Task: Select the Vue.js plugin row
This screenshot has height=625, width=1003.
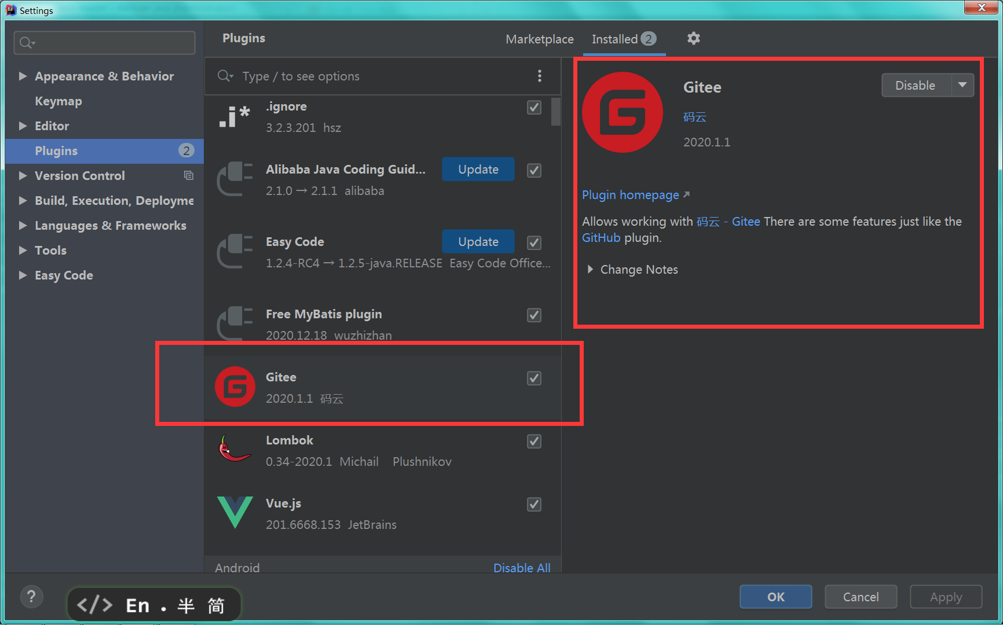Action: click(382, 514)
